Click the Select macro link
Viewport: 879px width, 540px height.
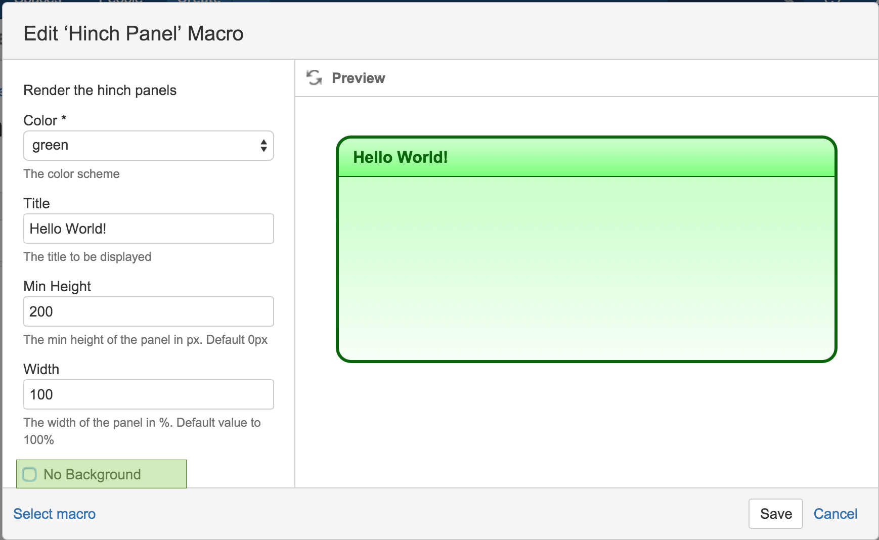(55, 514)
